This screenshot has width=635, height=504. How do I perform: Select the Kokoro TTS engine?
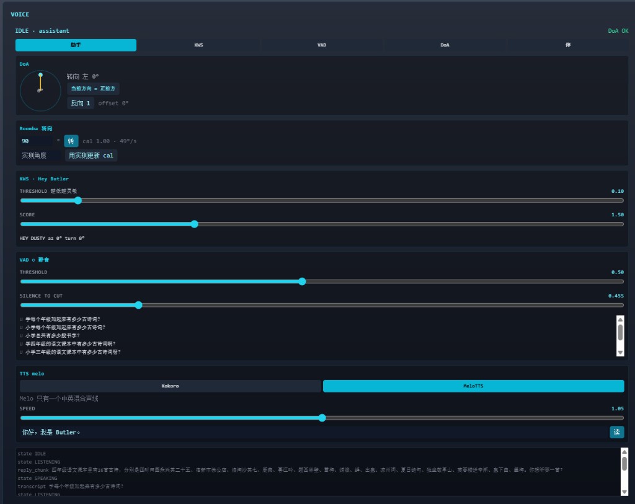(170, 386)
